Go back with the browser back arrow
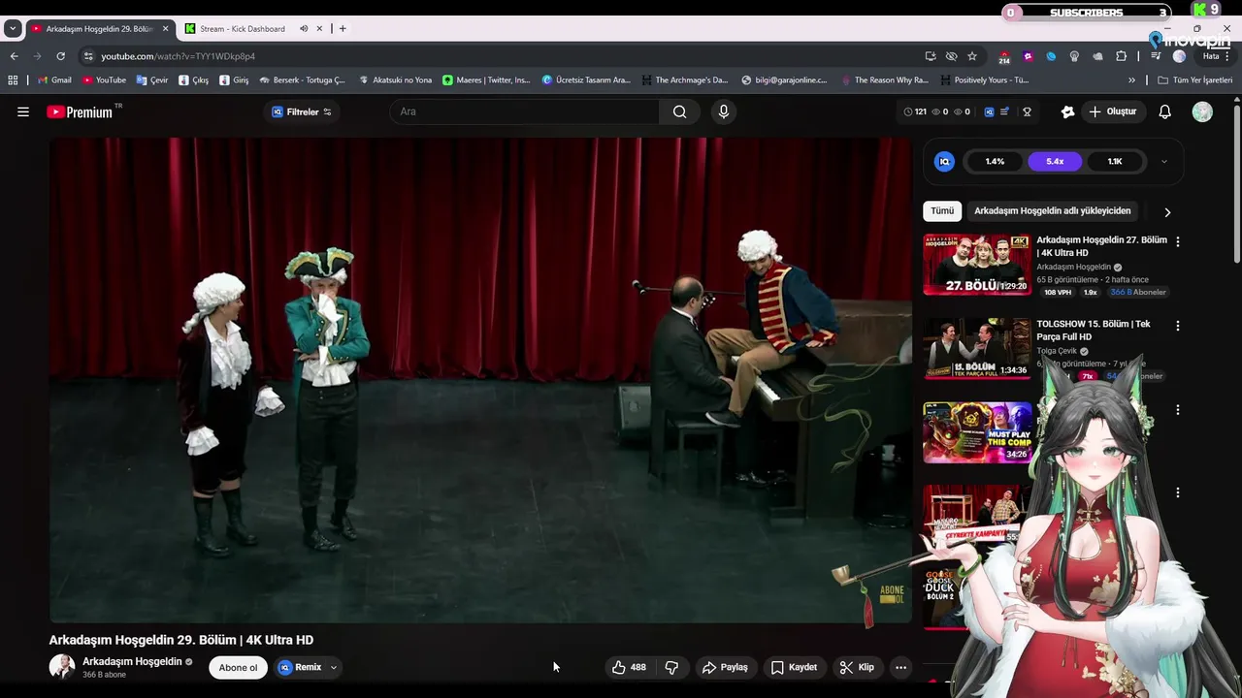 (14, 56)
